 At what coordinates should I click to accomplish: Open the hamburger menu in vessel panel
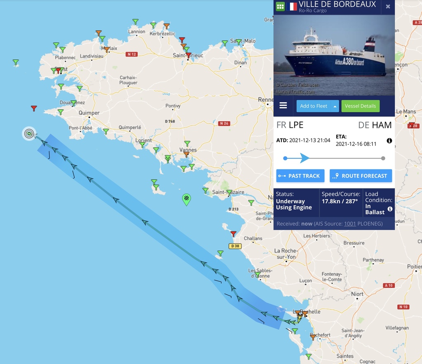click(283, 106)
